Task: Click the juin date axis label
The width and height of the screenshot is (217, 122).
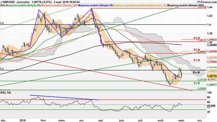Action: [x=121, y=120]
